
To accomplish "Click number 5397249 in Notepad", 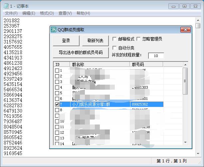I will click(13, 79).
